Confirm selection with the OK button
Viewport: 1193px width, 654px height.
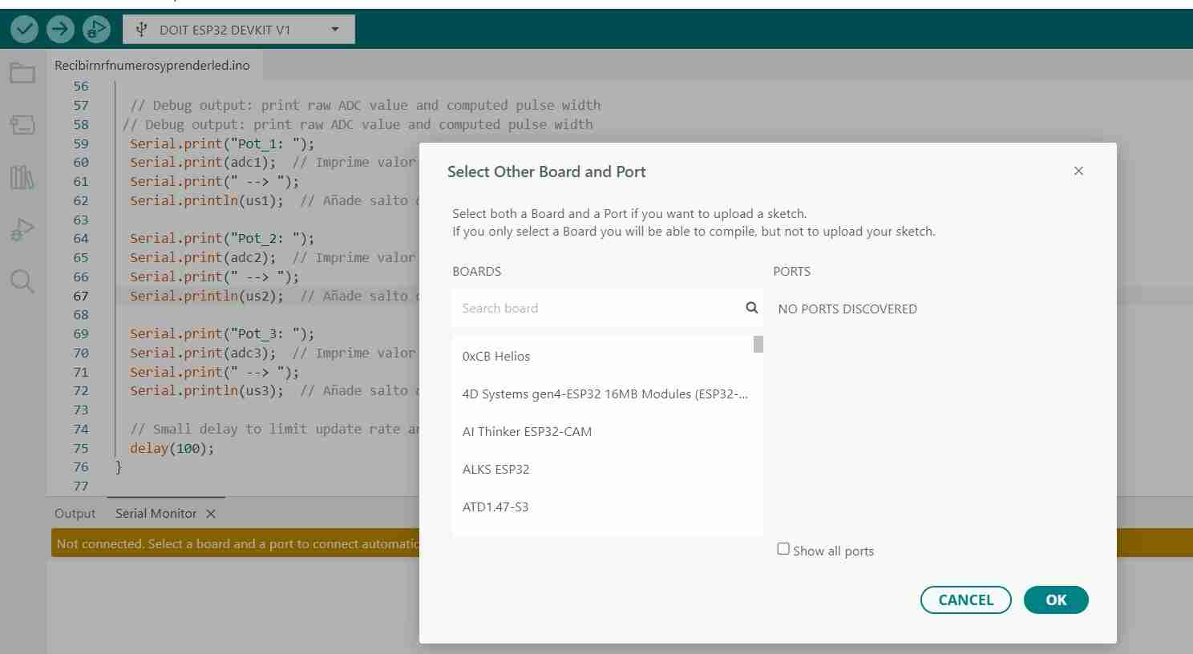[1055, 599]
